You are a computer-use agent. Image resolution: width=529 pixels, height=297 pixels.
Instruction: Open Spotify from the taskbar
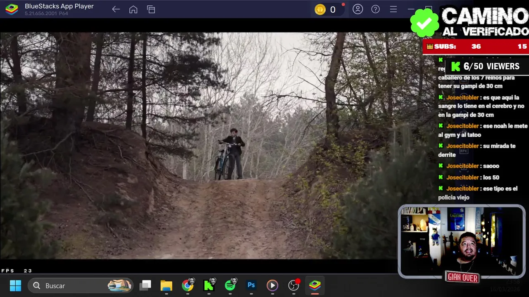click(x=231, y=285)
